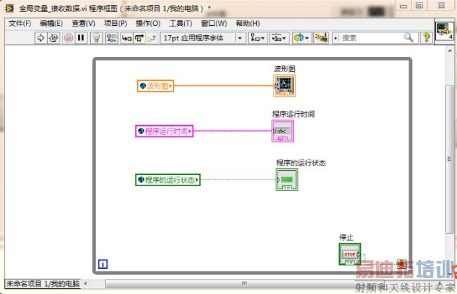The width and height of the screenshot is (457, 294).
Task: Click the VI icon pane at top right
Action: (444, 31)
